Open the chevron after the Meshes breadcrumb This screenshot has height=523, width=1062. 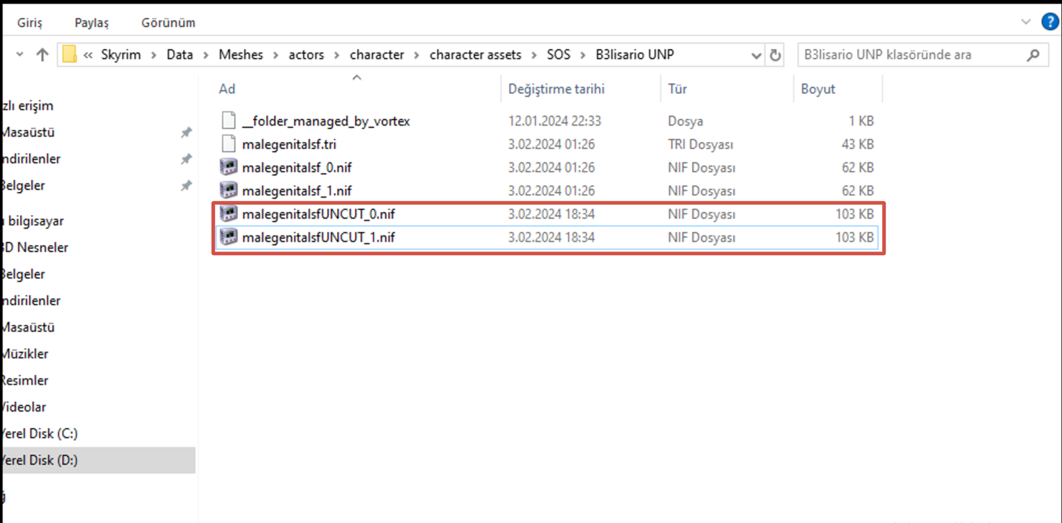(276, 55)
